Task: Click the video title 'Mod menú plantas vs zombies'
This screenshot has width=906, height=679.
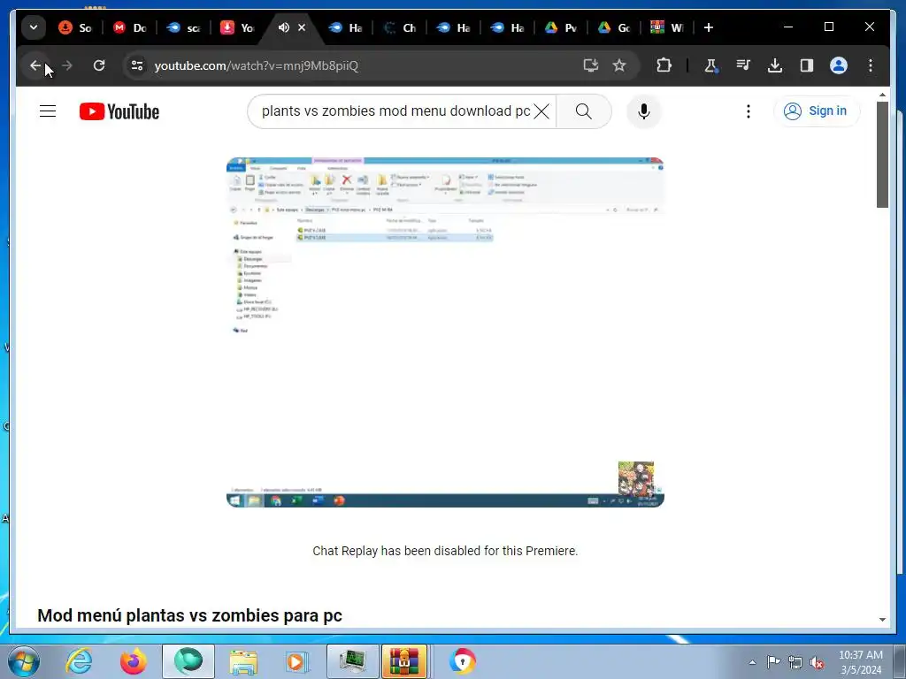Action: click(x=190, y=615)
